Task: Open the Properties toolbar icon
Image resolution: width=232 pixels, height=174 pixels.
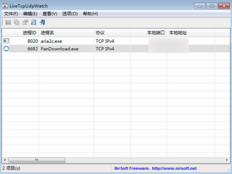Action: [x=25, y=22]
